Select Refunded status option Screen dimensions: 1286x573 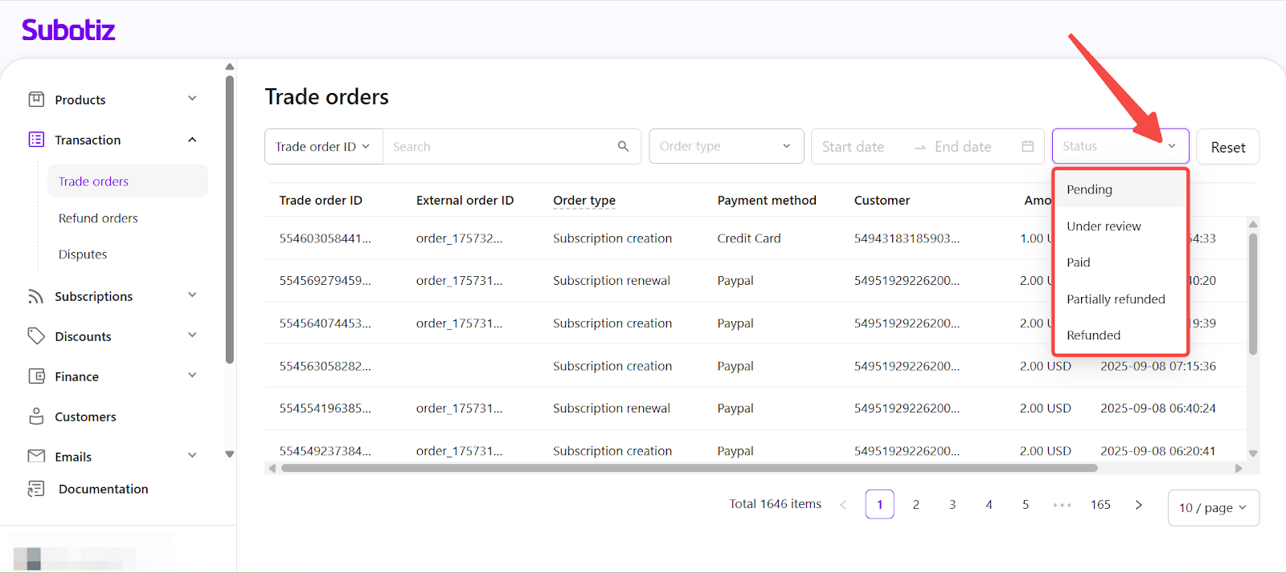[1093, 335]
